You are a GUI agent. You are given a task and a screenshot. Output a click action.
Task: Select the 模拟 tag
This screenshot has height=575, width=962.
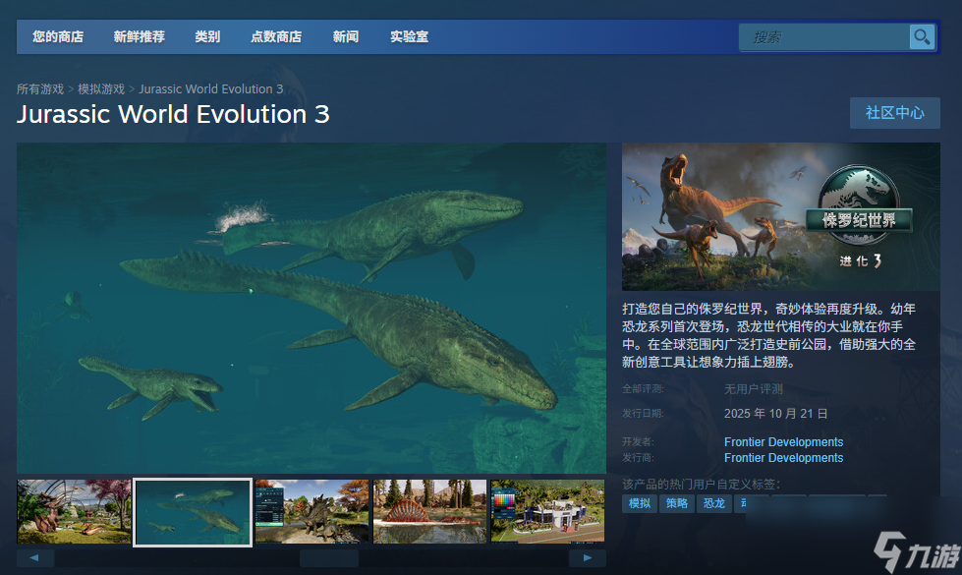(x=640, y=503)
